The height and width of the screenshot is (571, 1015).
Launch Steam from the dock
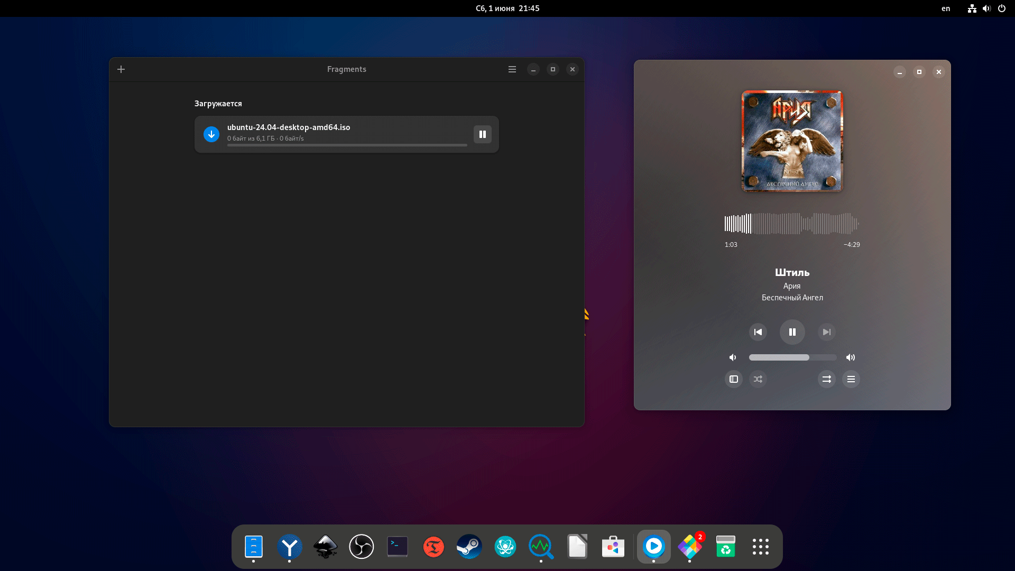point(469,547)
